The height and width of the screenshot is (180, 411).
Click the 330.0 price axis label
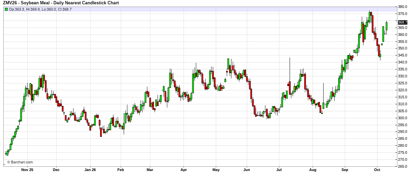[403, 76]
